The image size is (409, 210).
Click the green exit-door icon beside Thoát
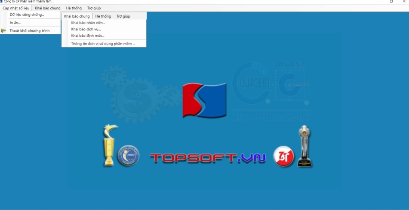click(x=3, y=31)
